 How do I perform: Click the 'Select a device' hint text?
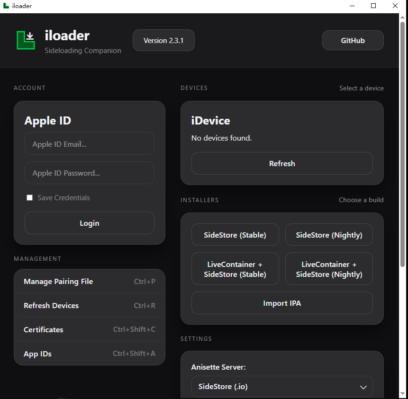362,88
